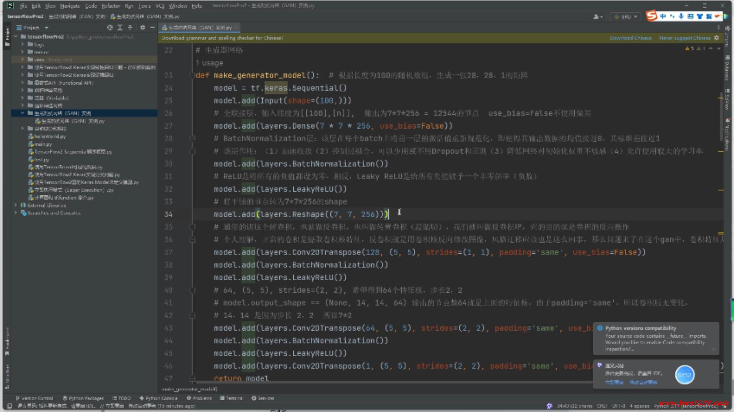Click Expand All in Project panel

[120, 27]
